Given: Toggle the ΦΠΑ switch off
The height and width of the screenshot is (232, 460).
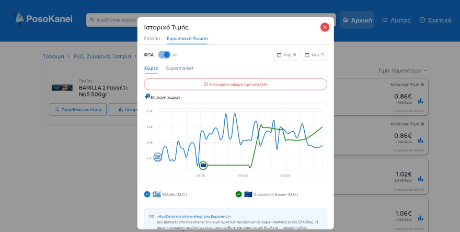Looking at the screenshot, I should click(164, 55).
